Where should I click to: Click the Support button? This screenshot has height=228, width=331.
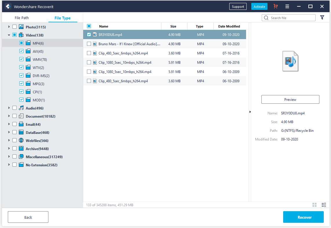[x=238, y=7]
